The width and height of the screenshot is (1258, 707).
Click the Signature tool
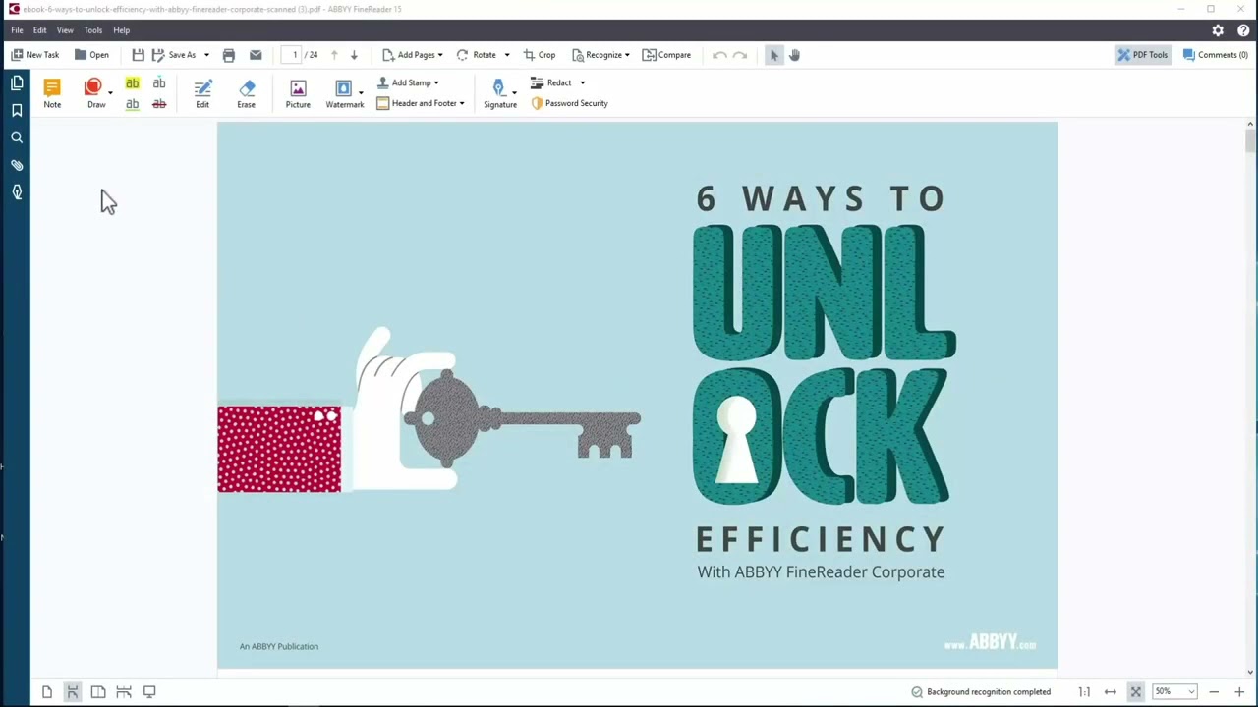(499, 93)
